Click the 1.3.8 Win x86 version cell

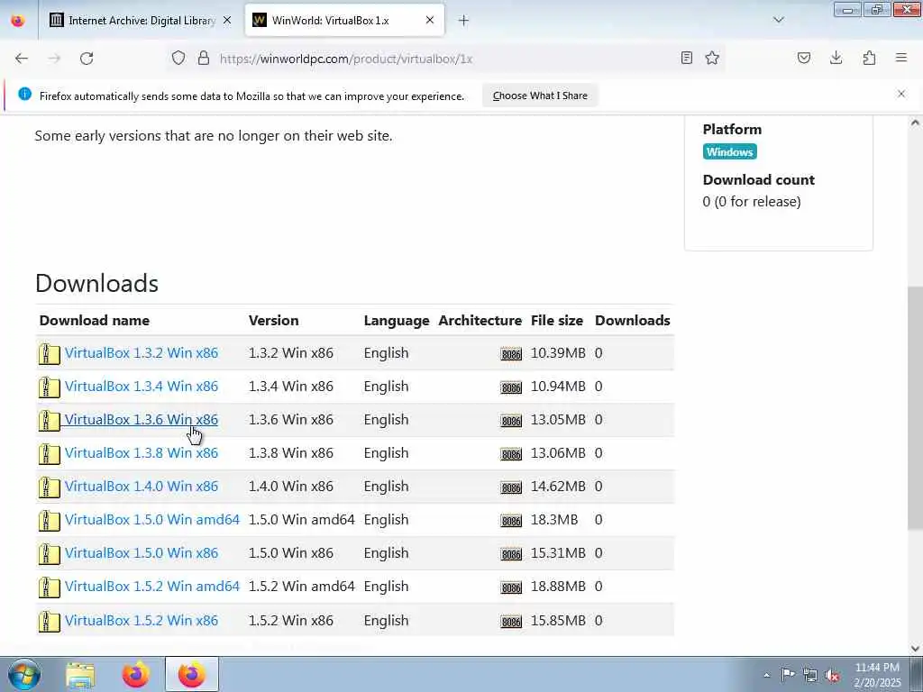click(291, 452)
